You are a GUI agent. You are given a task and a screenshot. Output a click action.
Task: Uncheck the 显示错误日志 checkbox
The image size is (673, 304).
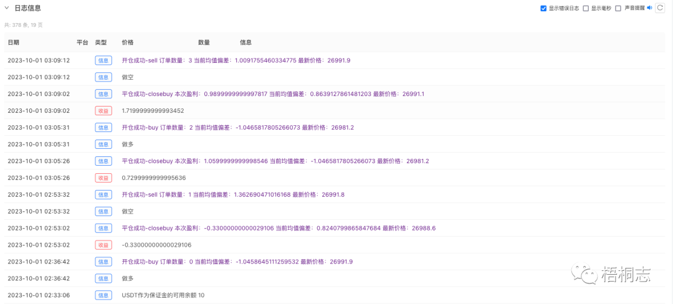(x=543, y=8)
